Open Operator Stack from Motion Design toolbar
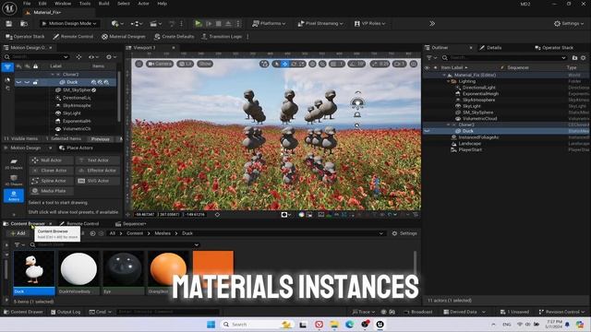The height and width of the screenshot is (332, 591). [x=25, y=37]
